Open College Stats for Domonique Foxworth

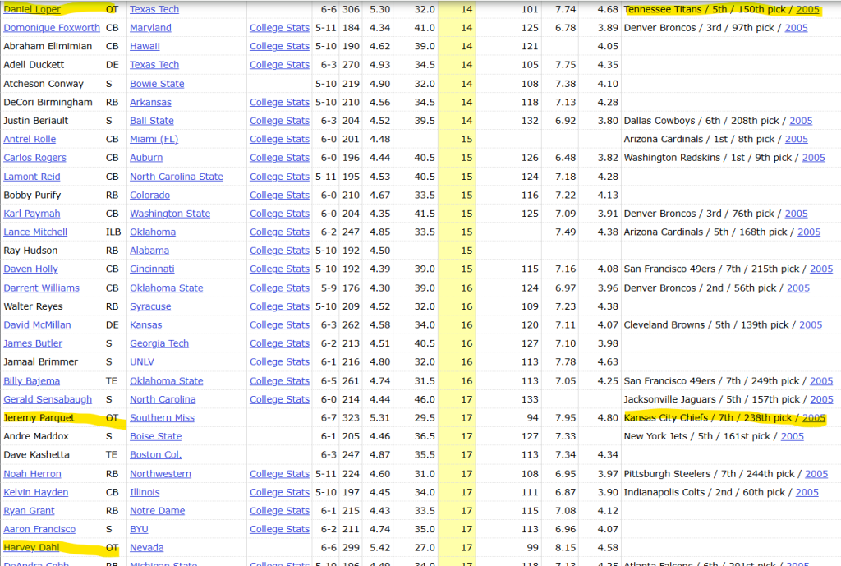pyautogui.click(x=279, y=27)
